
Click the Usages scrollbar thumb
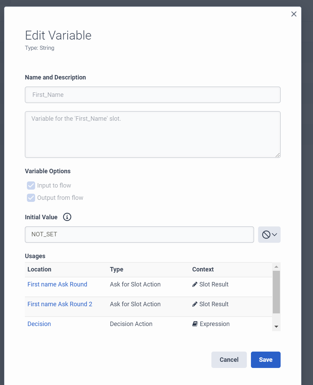pos(276,292)
